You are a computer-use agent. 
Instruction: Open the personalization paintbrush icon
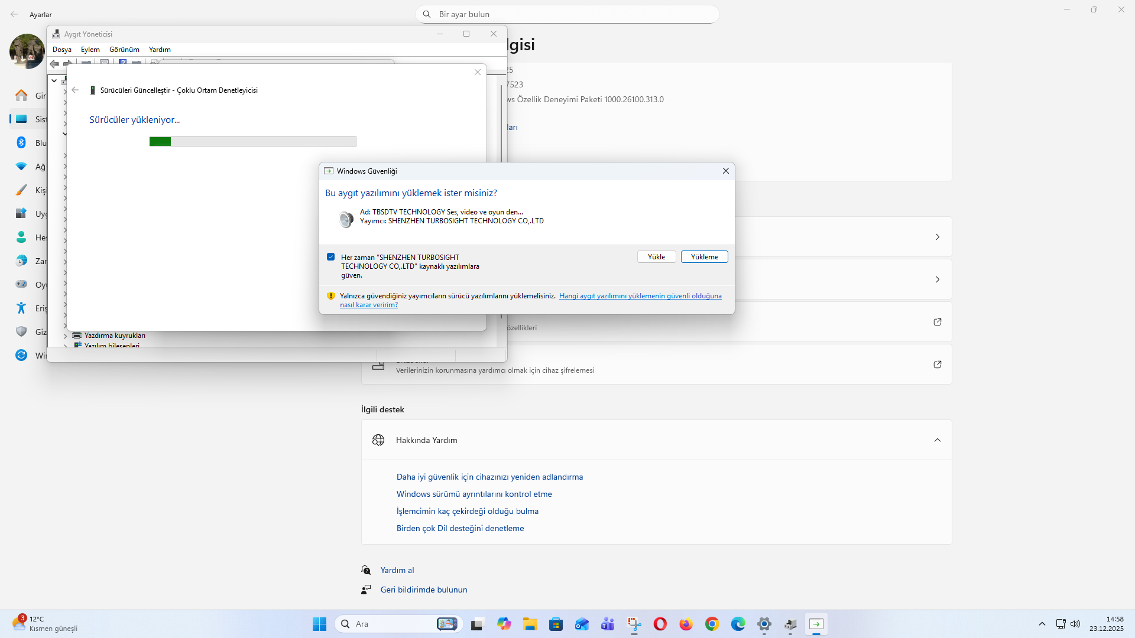coord(21,190)
